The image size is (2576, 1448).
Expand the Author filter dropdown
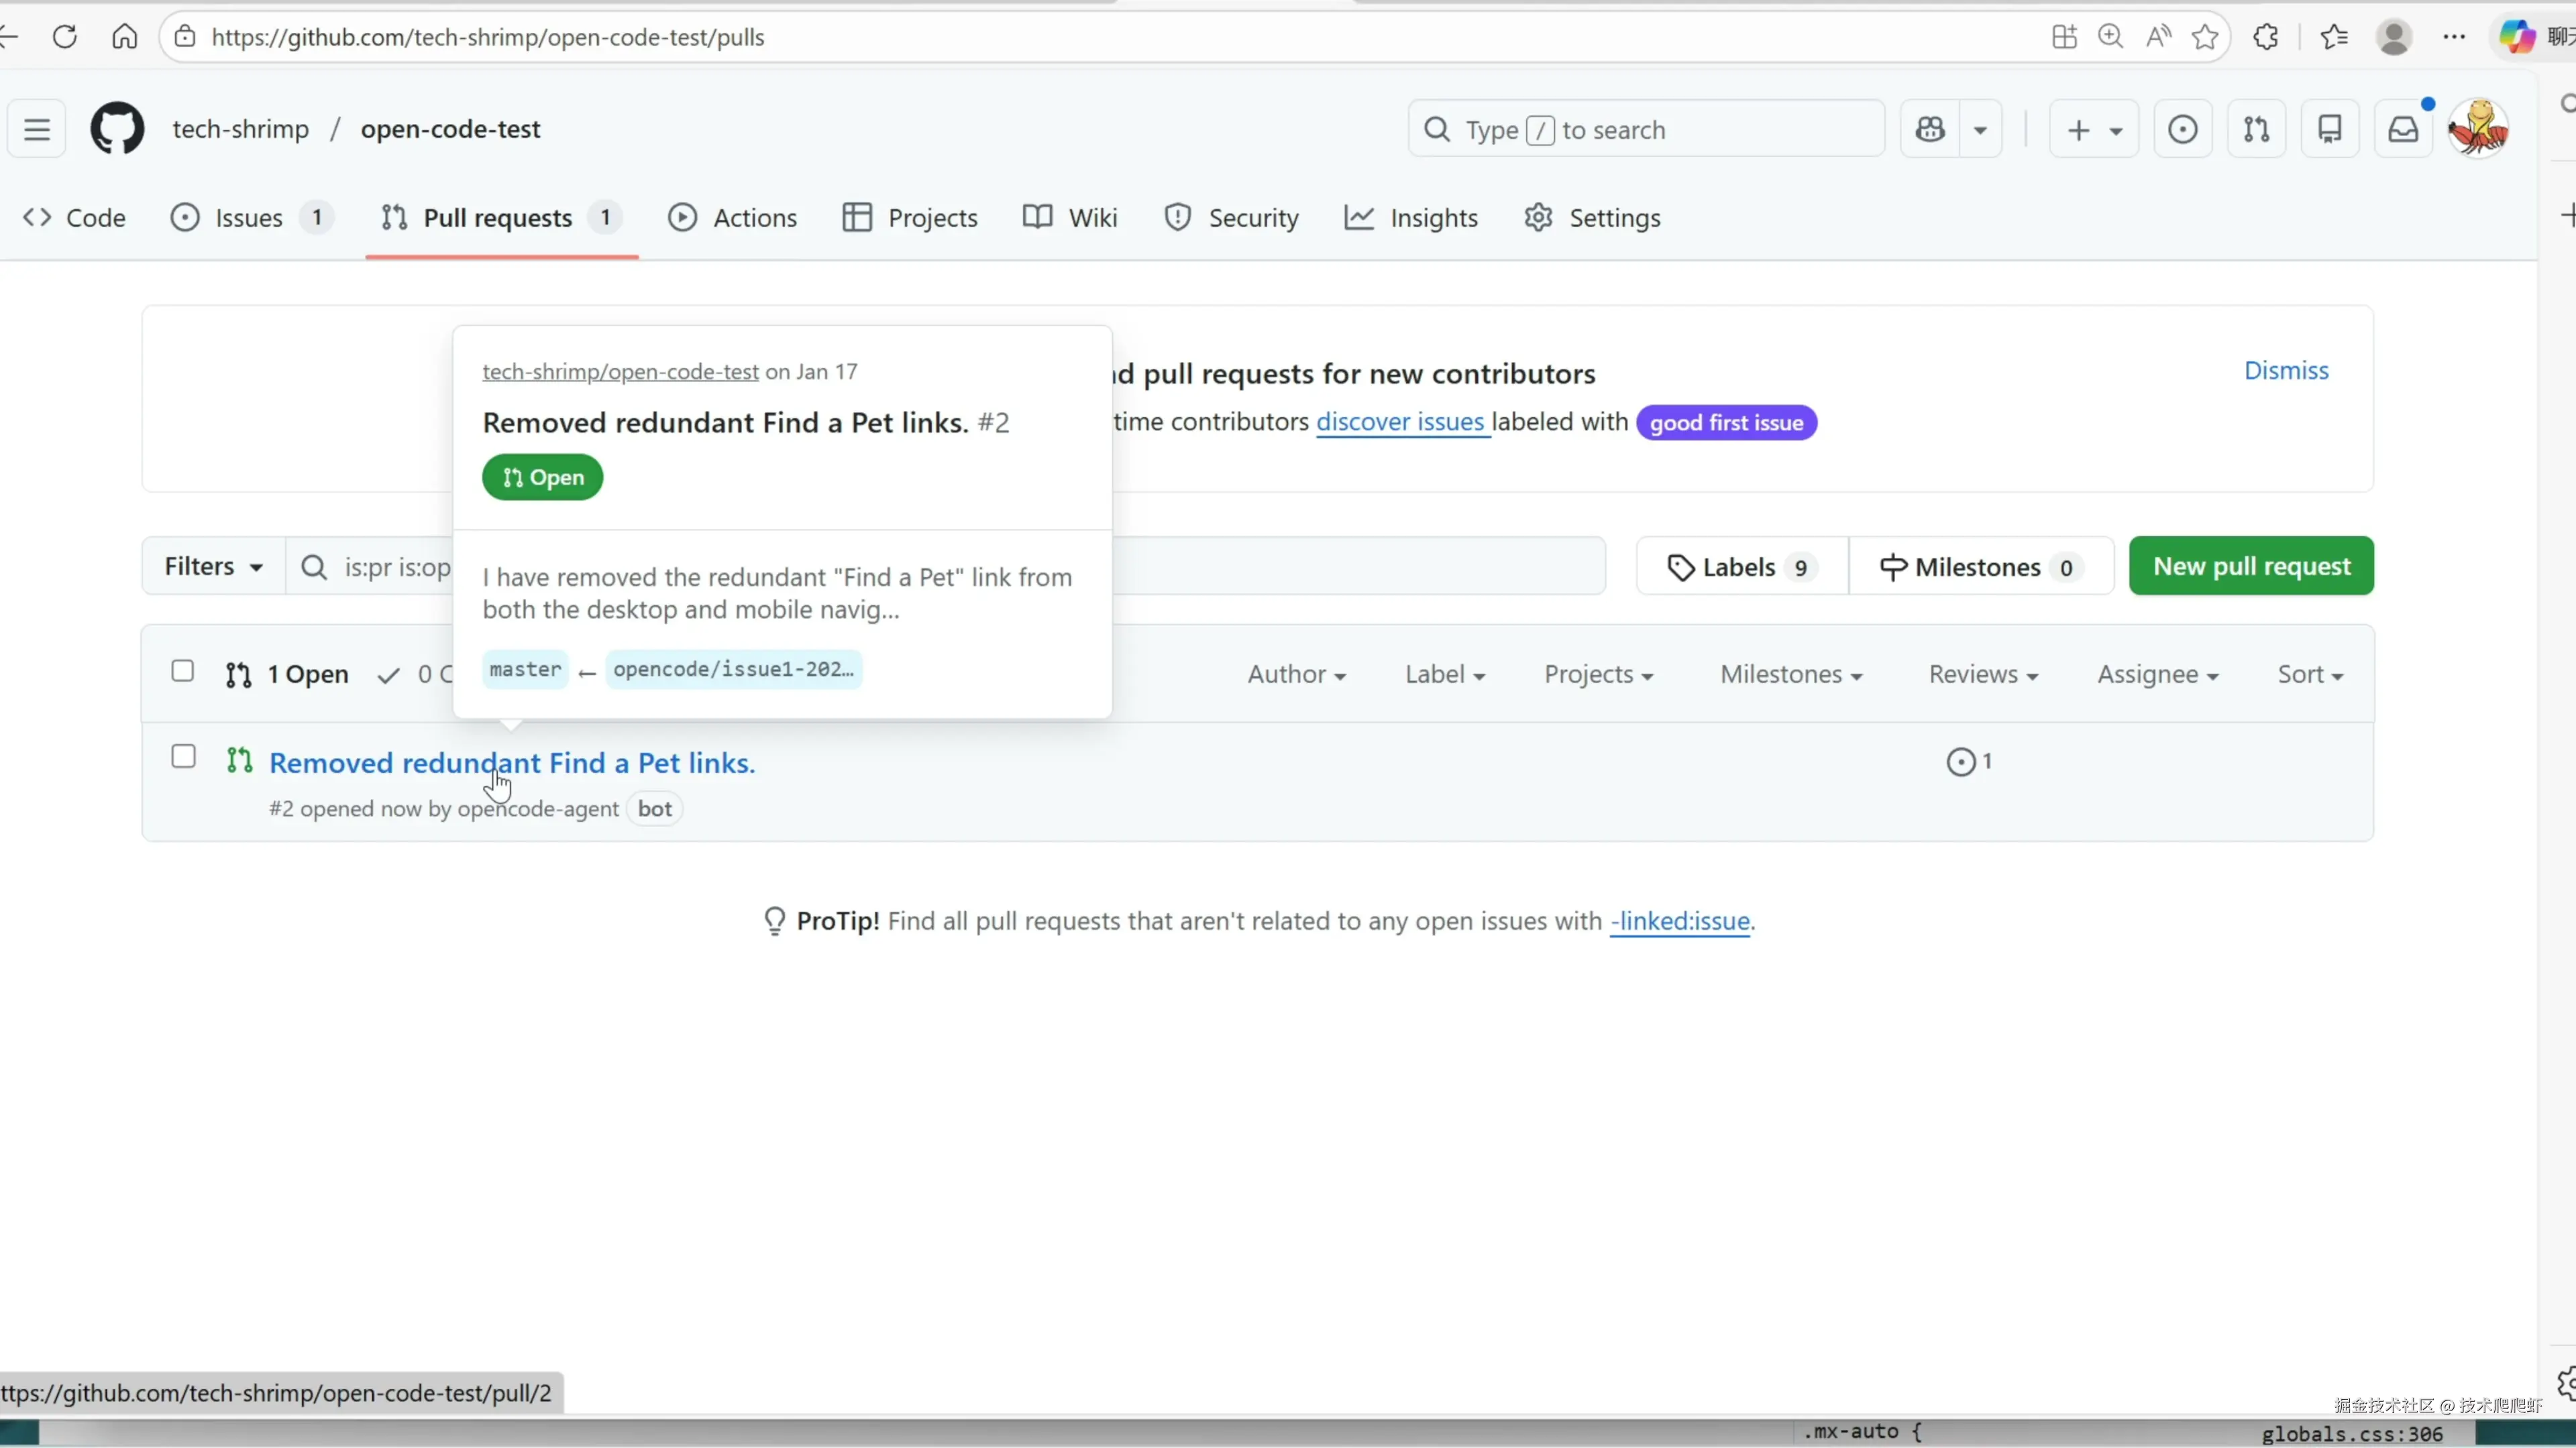[1296, 674]
